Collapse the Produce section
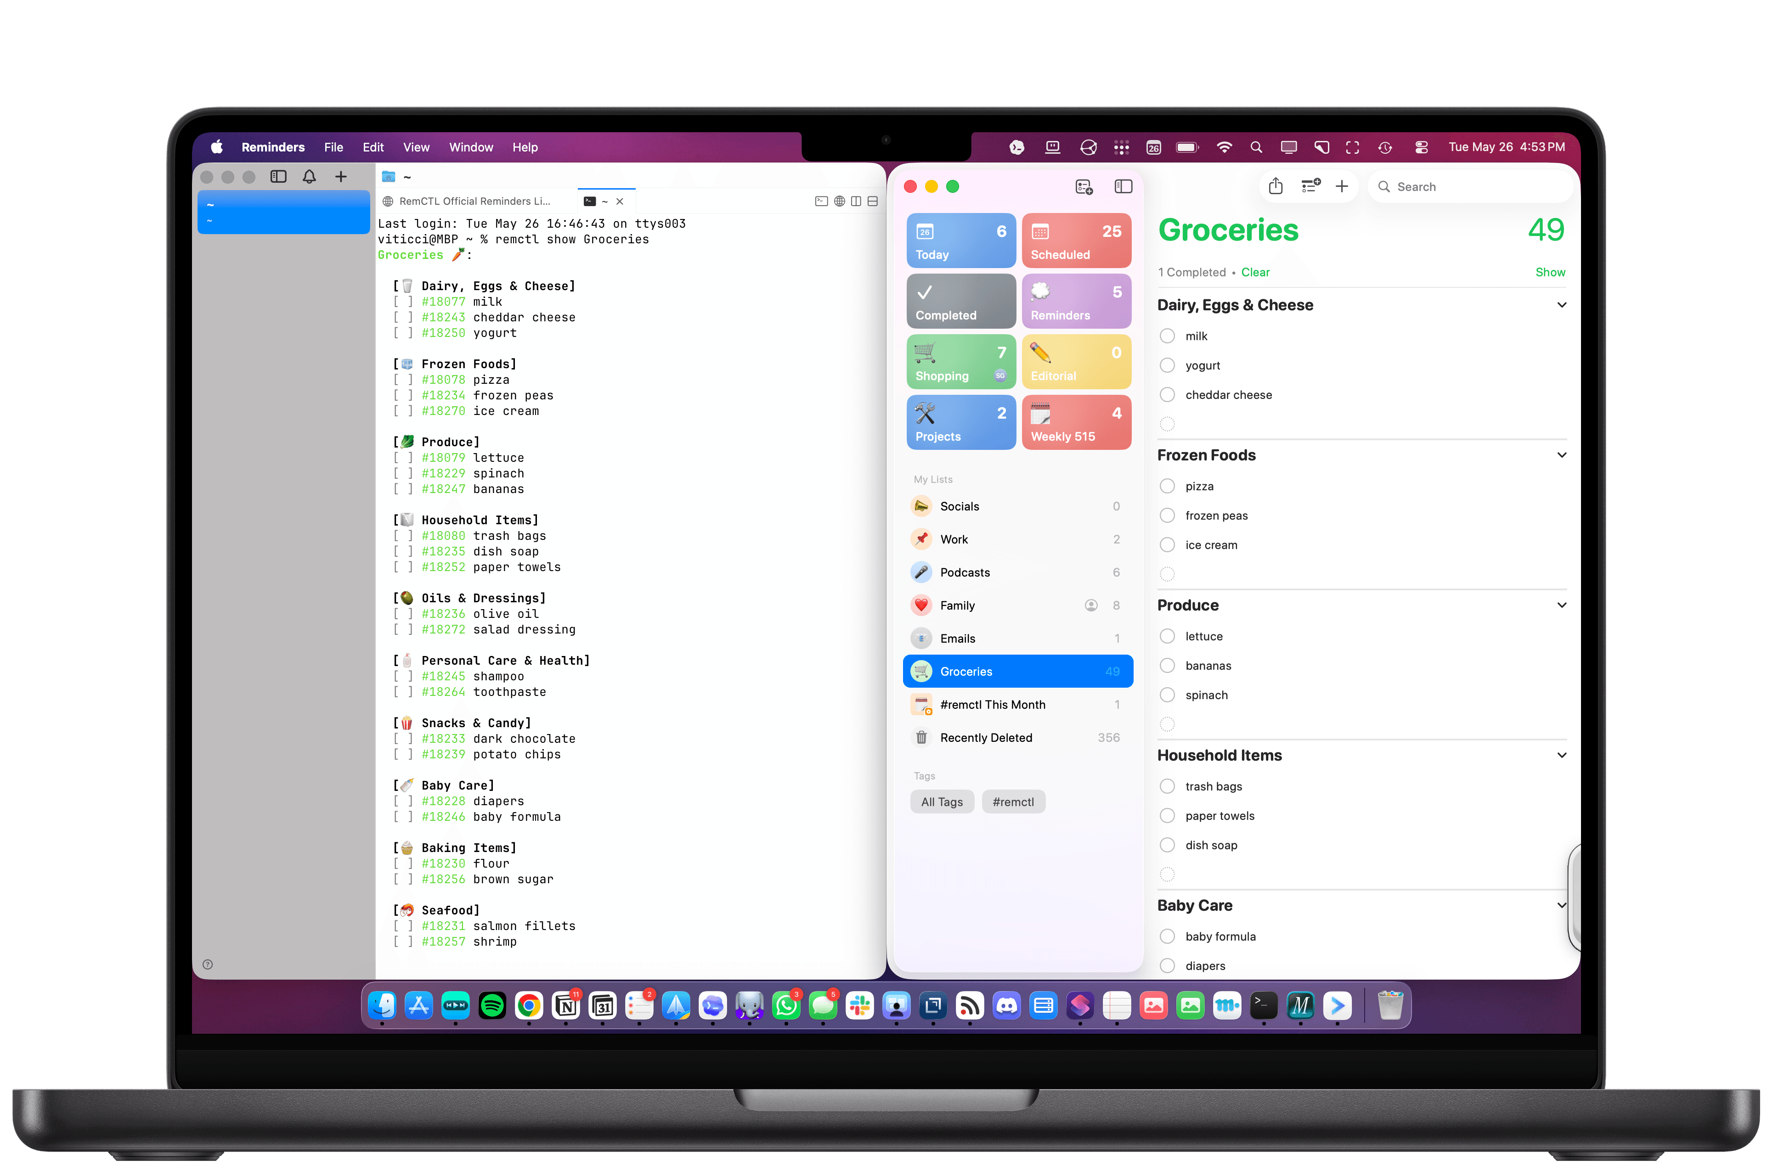This screenshot has height=1166, width=1773. point(1561,605)
